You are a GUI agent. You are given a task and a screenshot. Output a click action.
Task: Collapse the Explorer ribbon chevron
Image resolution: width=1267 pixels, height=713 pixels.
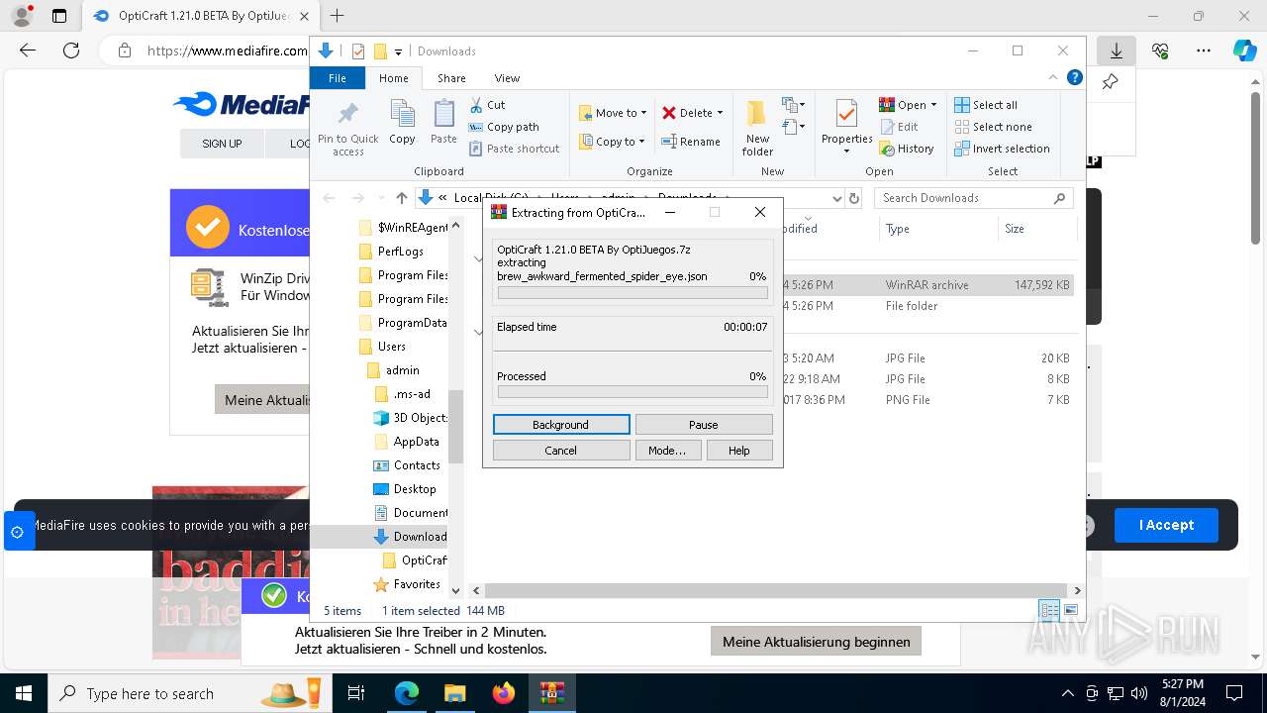[1053, 77]
